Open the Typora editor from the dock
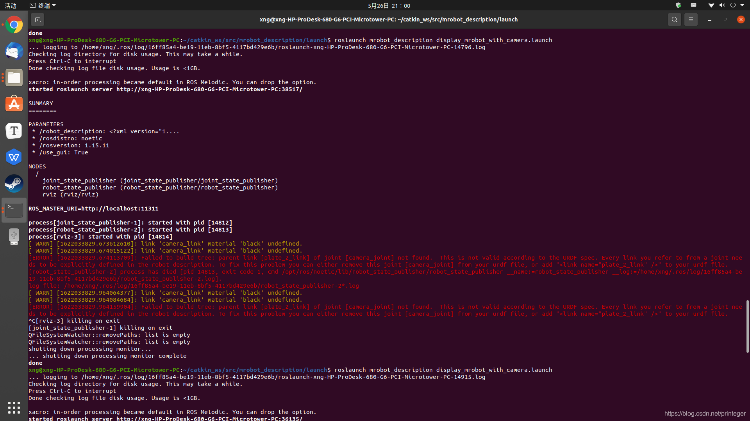Viewport: 750px width, 421px height. pyautogui.click(x=14, y=131)
